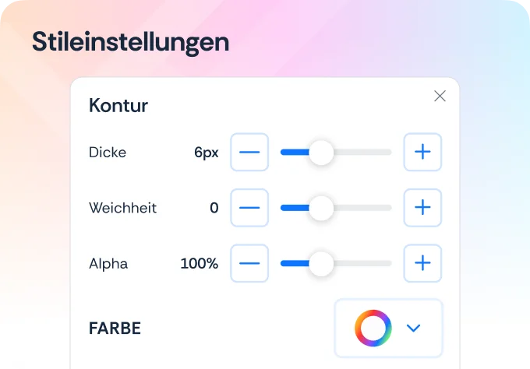Increase Dicke with the plus button

(x=422, y=153)
